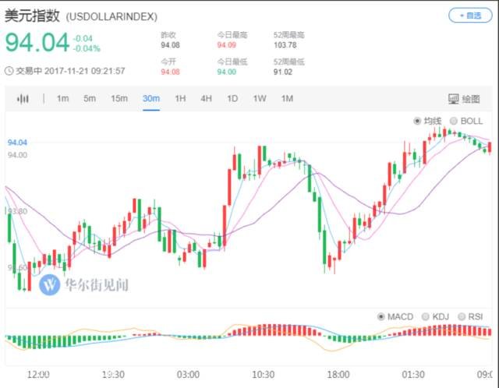
Task: Click the 94.04 price label on chart axis
Action: pos(17,143)
